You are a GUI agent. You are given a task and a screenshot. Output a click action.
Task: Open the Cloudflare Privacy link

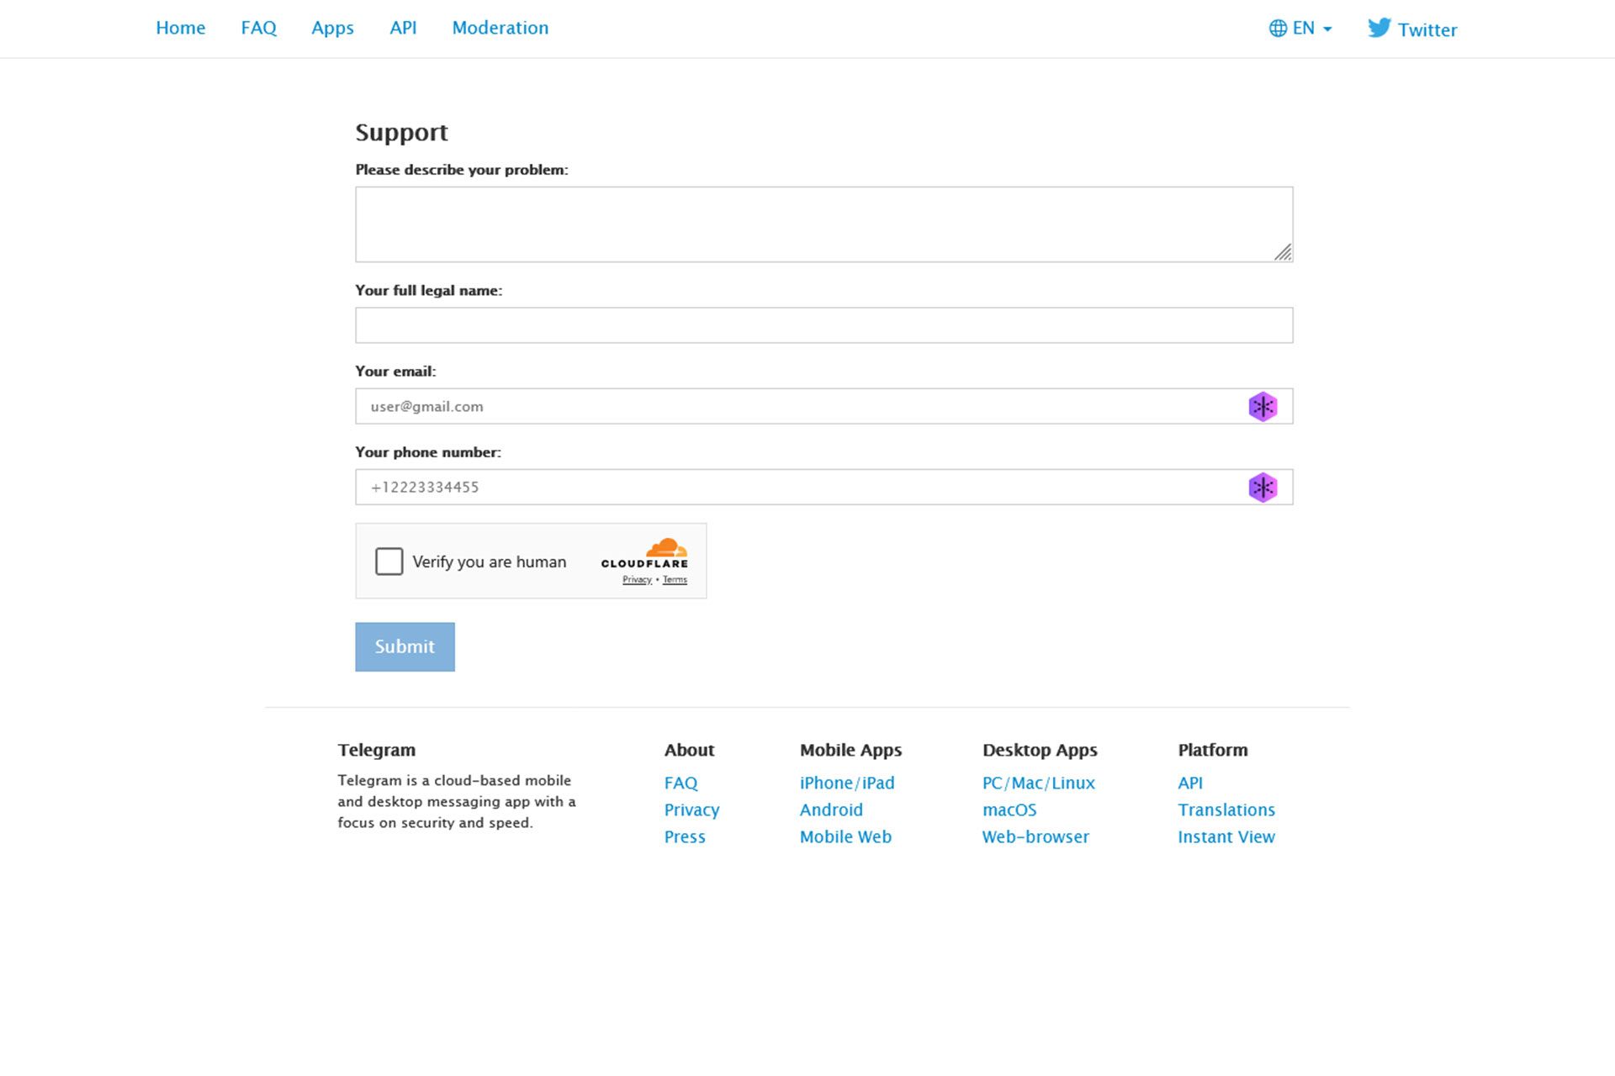(x=637, y=580)
